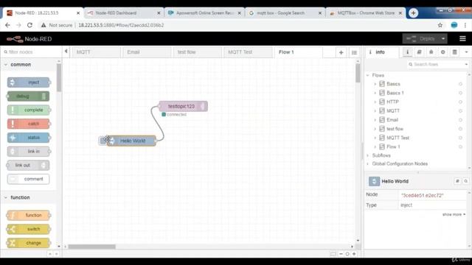Click show more in node info

click(454, 214)
